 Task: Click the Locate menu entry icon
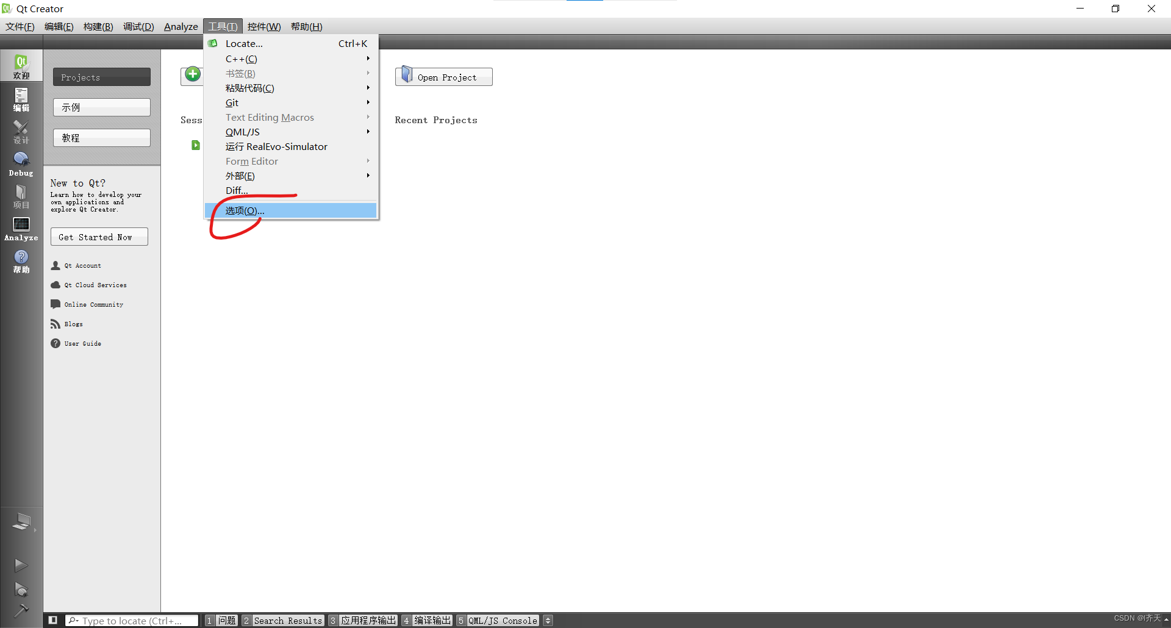[x=213, y=43]
